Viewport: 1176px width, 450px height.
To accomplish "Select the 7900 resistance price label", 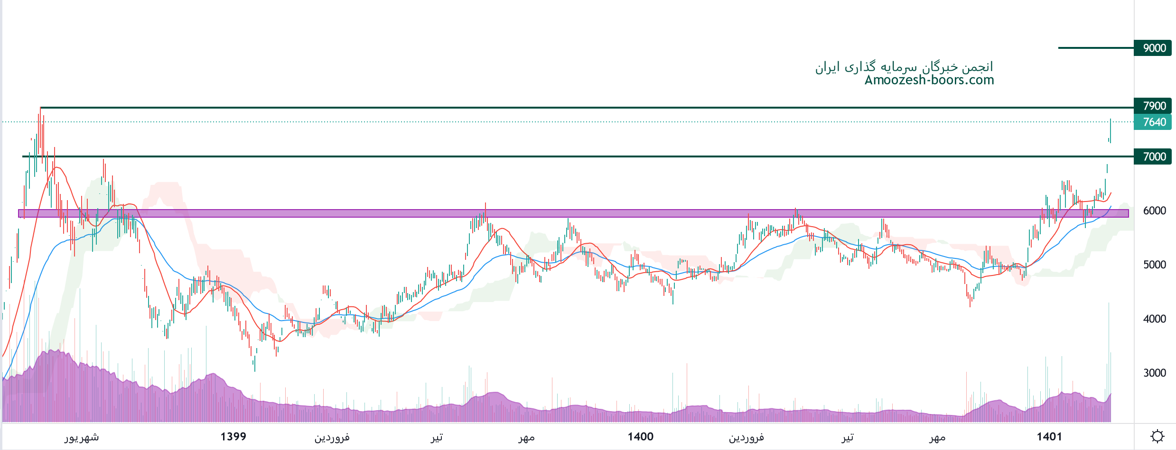I will [1154, 106].
